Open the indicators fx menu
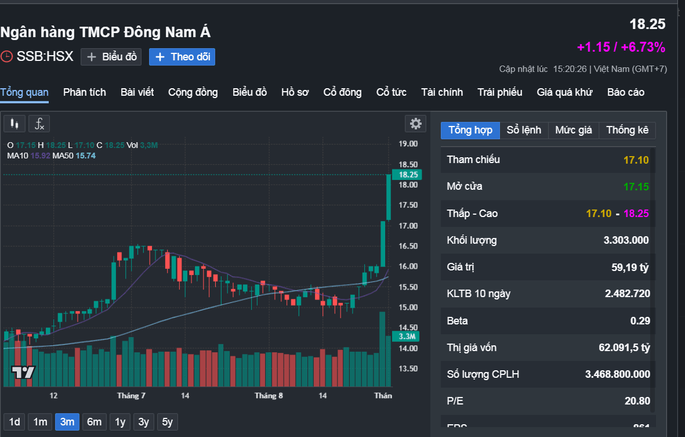 point(39,124)
